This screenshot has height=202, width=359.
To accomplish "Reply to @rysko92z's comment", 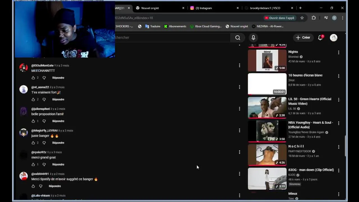I will (58, 164).
